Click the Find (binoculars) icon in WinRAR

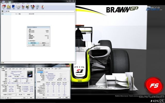pos(28,7)
